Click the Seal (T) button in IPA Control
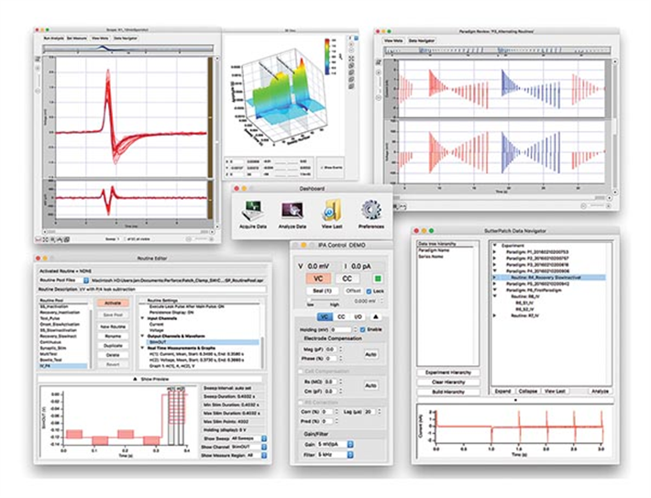651x498 pixels. click(x=322, y=291)
